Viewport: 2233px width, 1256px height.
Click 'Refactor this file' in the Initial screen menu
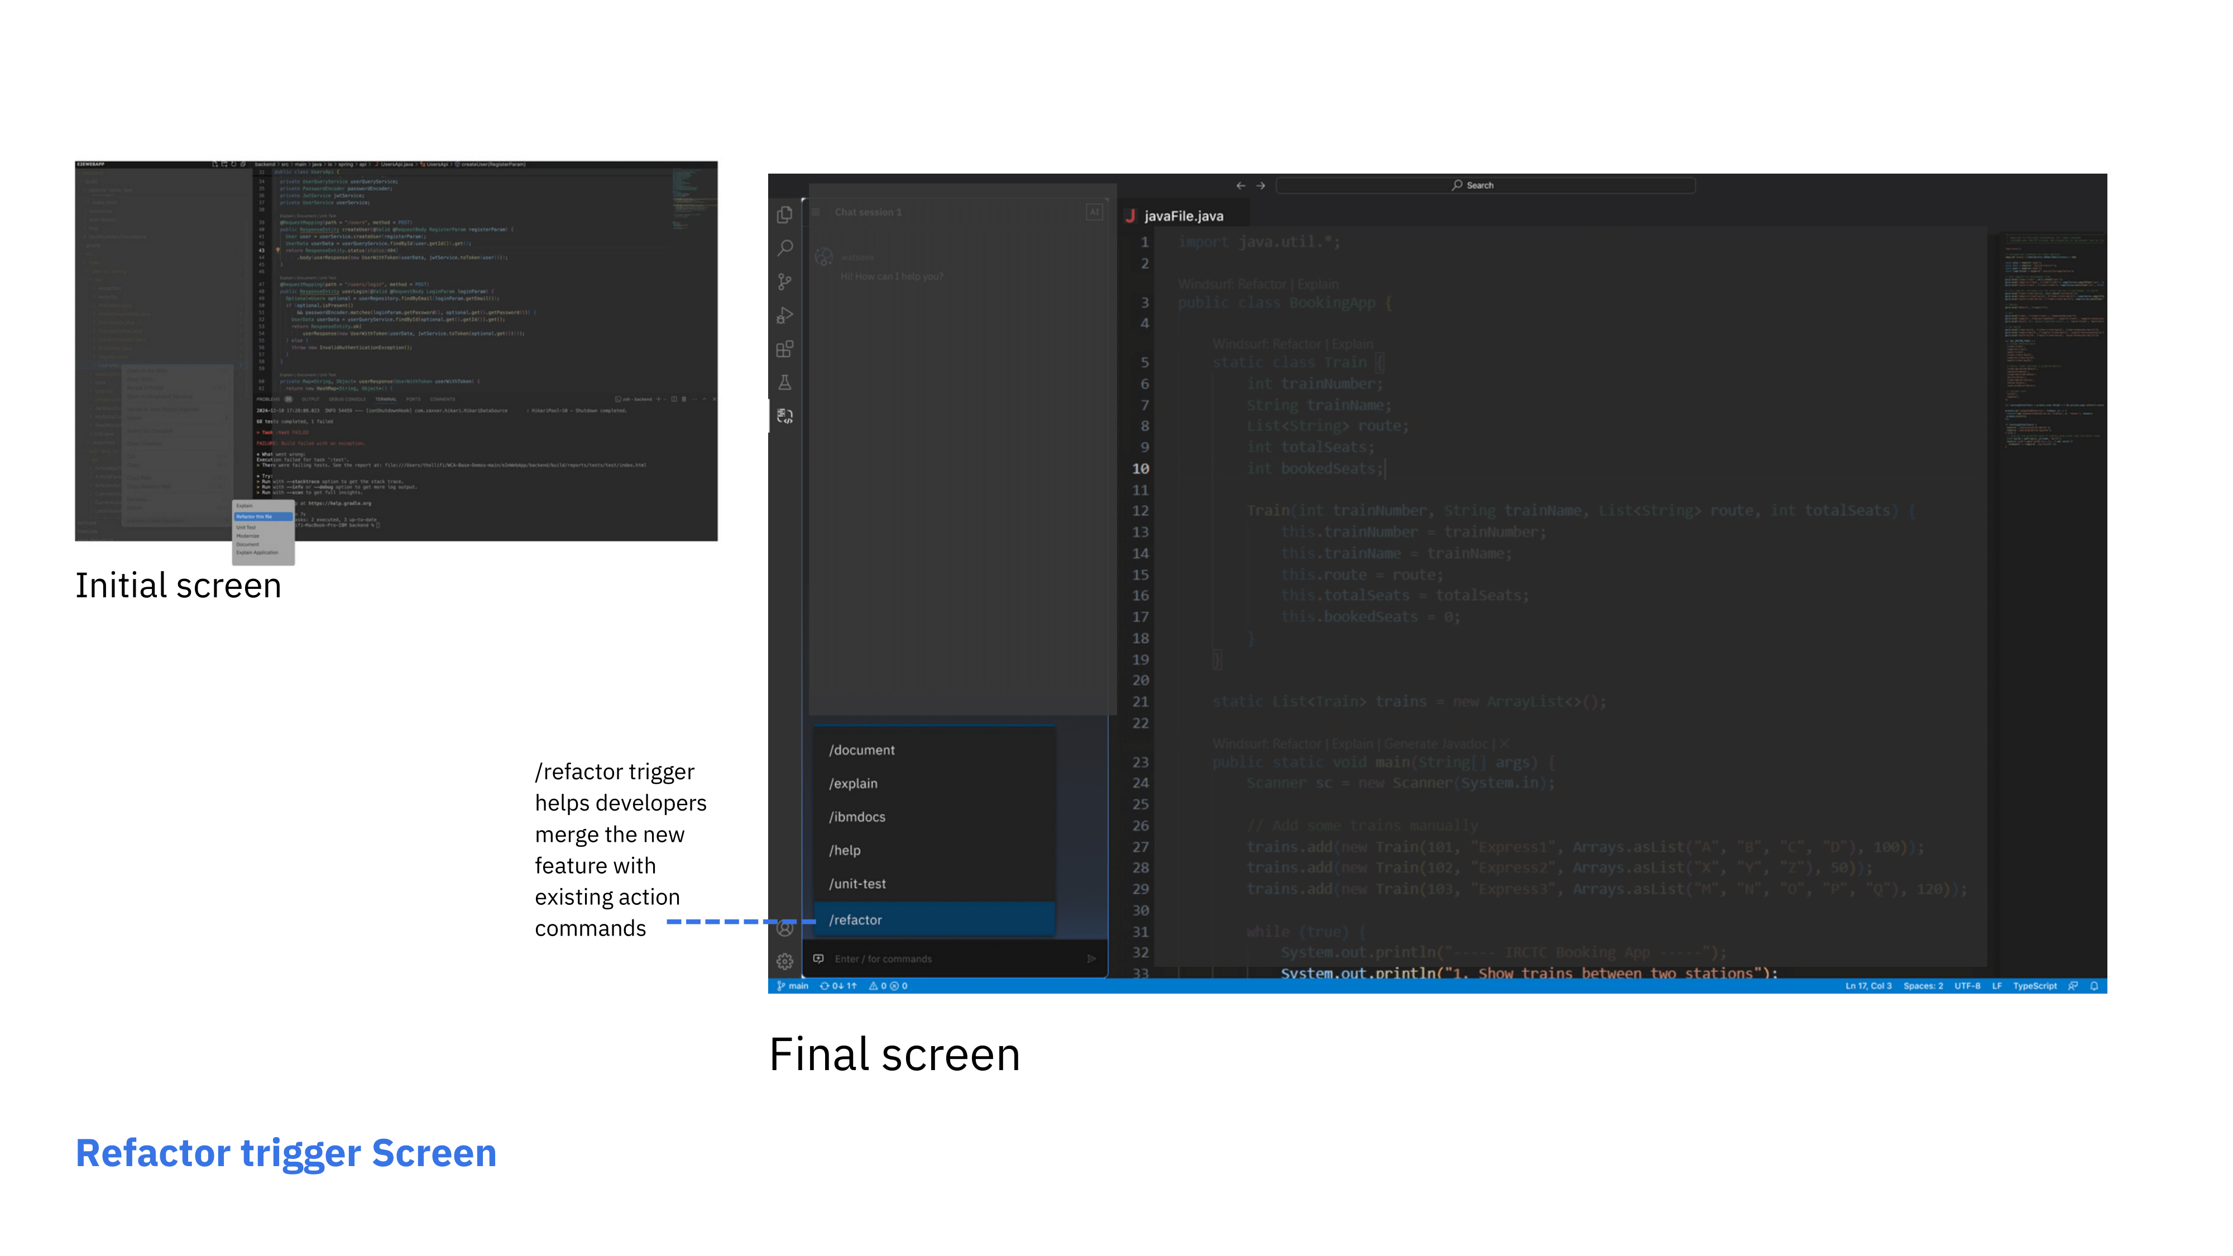click(262, 516)
